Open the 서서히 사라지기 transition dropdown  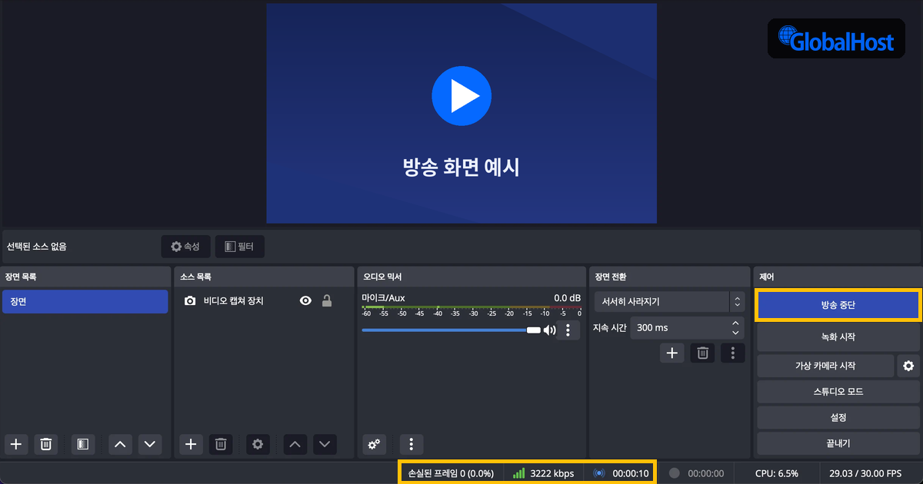[x=669, y=302]
